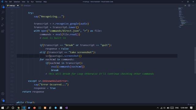Switch to the main.py editor tab
The image size is (196, 110).
pyautogui.click(x=12, y=5)
